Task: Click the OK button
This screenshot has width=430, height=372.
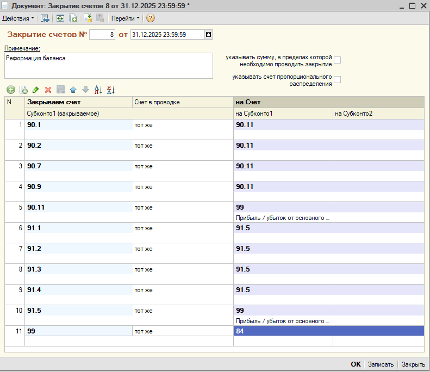Action: (356, 364)
